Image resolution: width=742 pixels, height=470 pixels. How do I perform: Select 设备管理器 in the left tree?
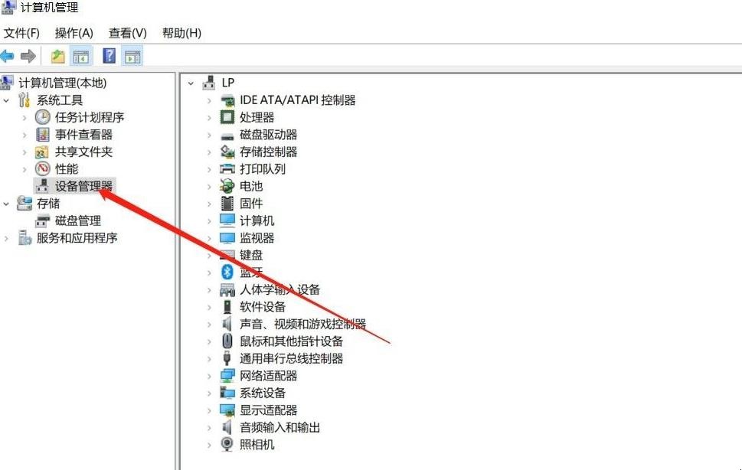pyautogui.click(x=83, y=186)
